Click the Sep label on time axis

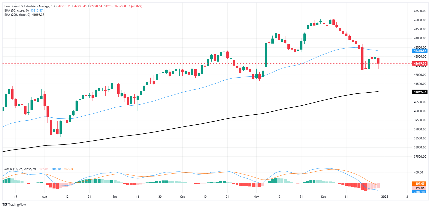115,197
